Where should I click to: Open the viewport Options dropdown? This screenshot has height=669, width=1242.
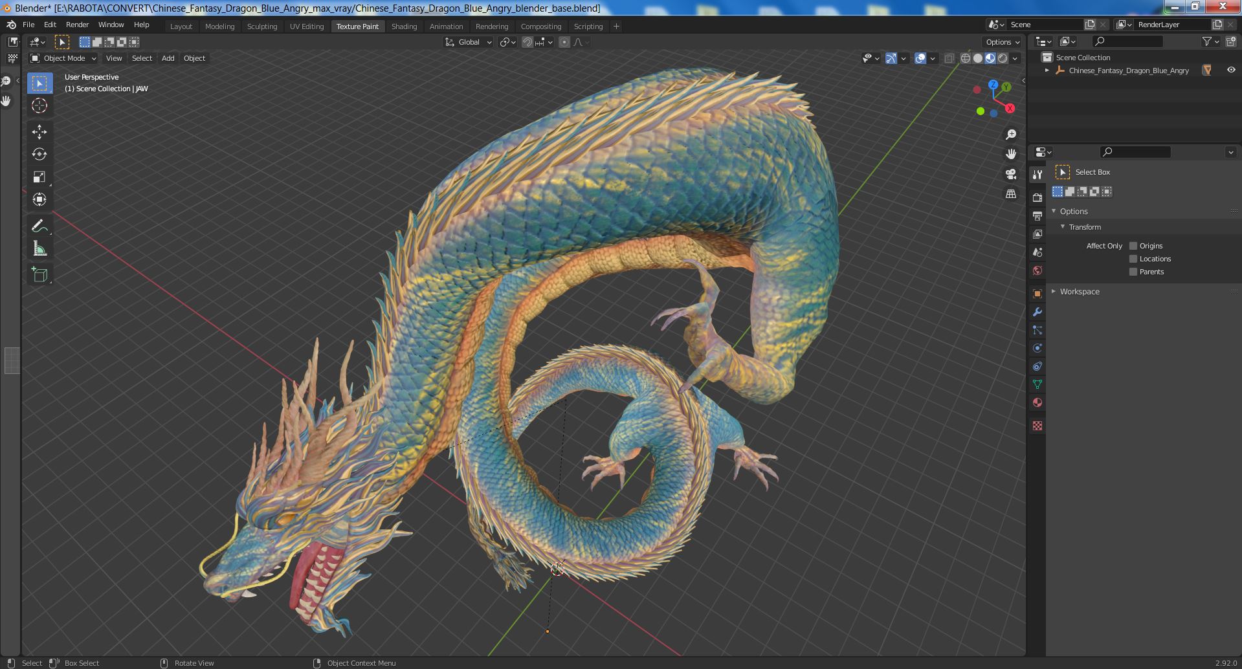click(x=1002, y=42)
